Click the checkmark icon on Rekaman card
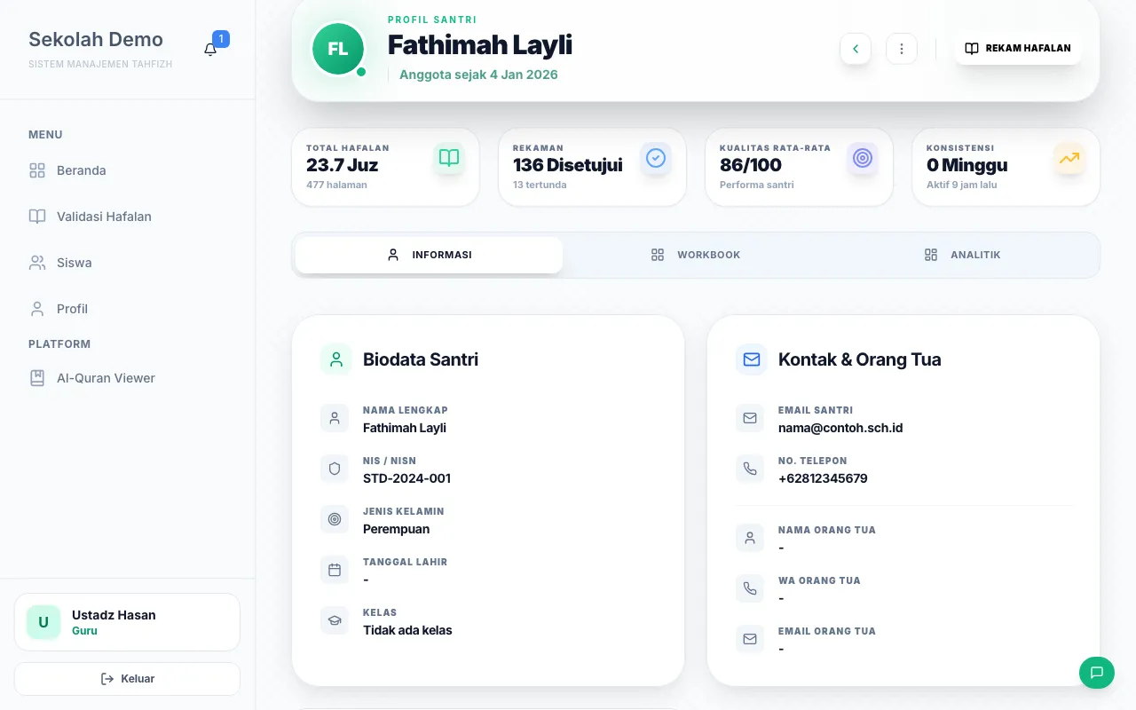The width and height of the screenshot is (1136, 710). pyautogui.click(x=656, y=158)
